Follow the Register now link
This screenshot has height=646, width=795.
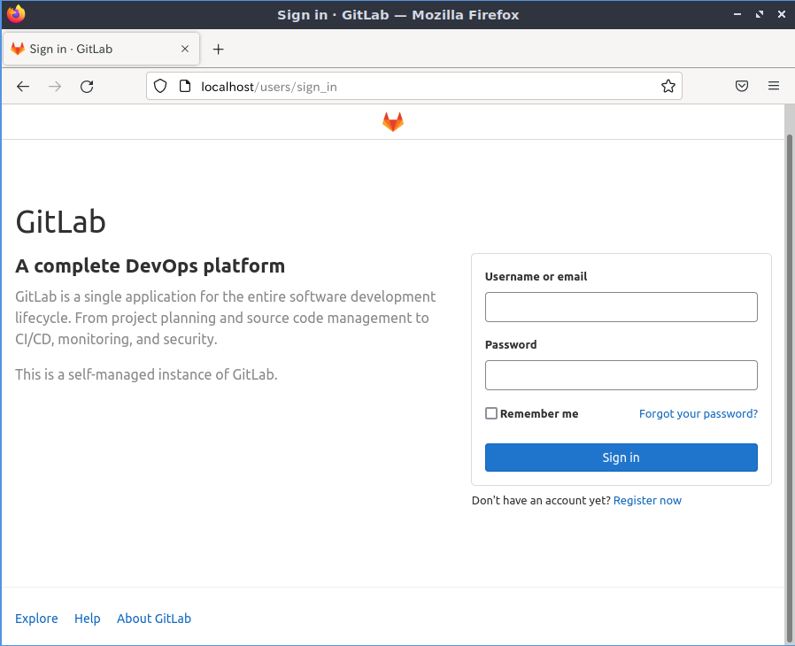coord(647,501)
